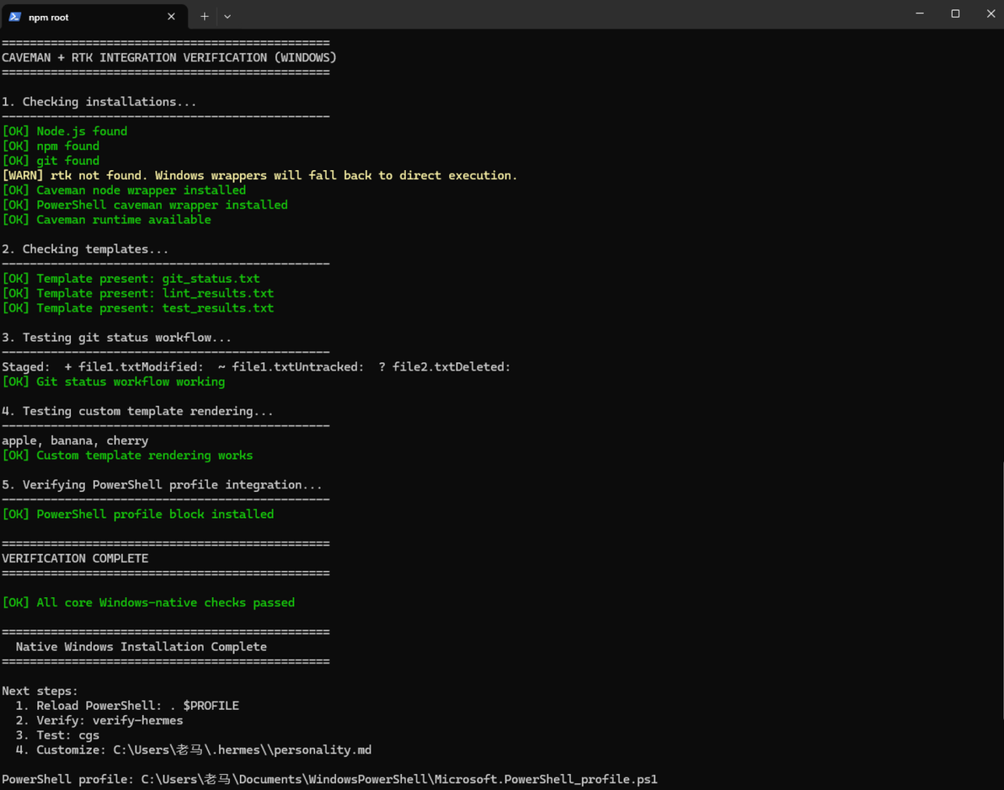Click the '[OK] git found' line
Viewport: 1004px width, 790px height.
pos(51,161)
